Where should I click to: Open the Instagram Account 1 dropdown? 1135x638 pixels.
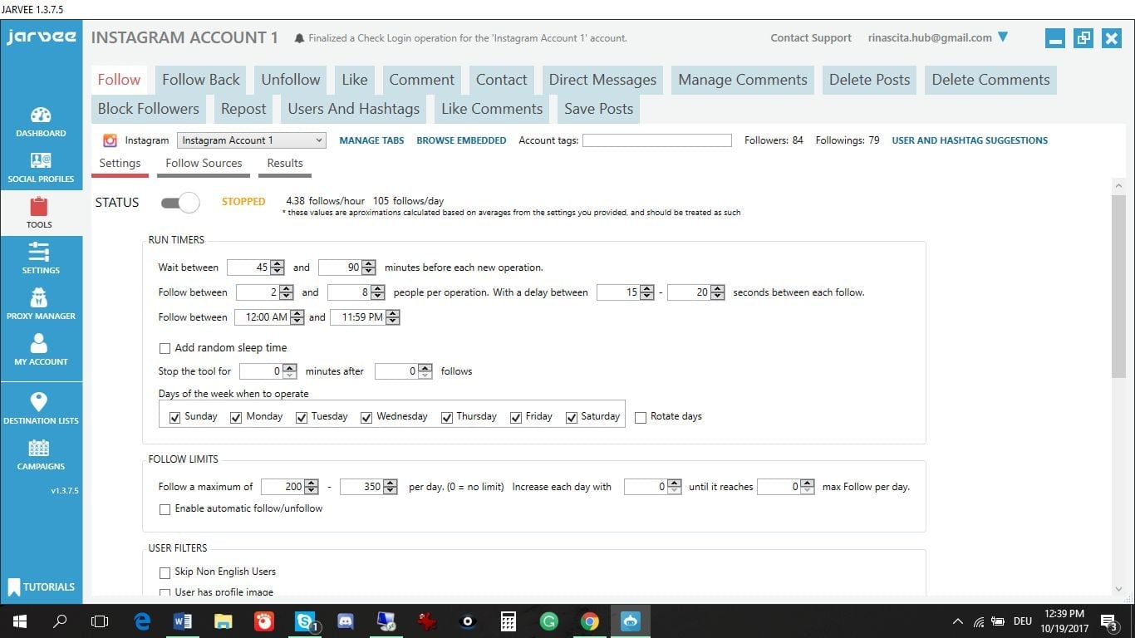tap(251, 140)
